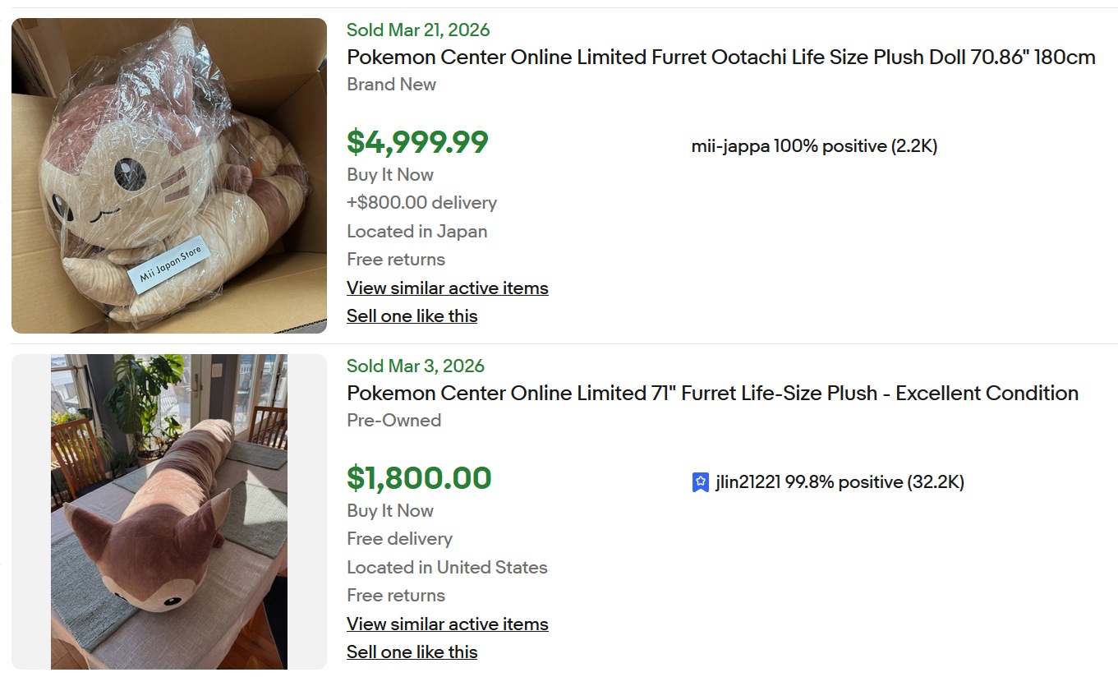Click the Brand New condition label
This screenshot has height=677, width=1118.
click(391, 85)
